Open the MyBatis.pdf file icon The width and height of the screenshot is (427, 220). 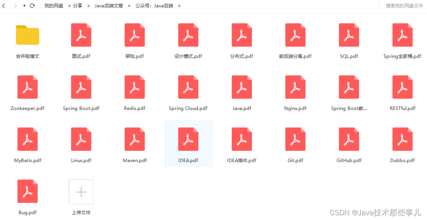pos(28,139)
